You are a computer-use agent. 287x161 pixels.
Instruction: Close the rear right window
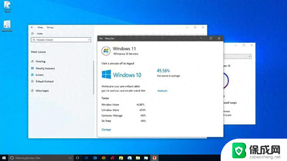tap(252, 45)
